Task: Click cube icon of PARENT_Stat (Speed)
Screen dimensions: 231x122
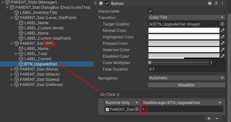Action: [x=16, y=80]
